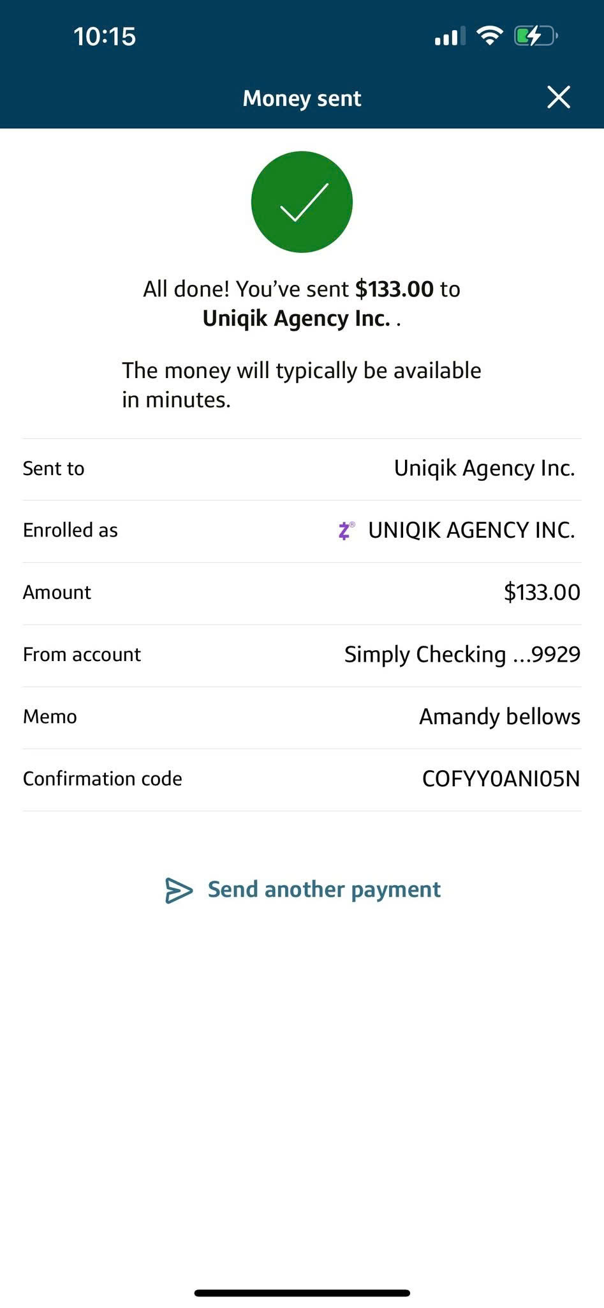Tap the purple Zelle logo icon

coord(346,530)
